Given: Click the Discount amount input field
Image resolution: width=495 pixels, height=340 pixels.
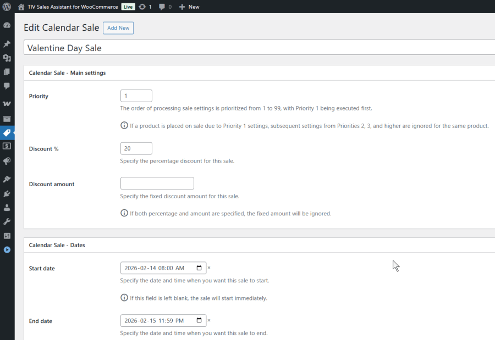Looking at the screenshot, I should [x=157, y=183].
